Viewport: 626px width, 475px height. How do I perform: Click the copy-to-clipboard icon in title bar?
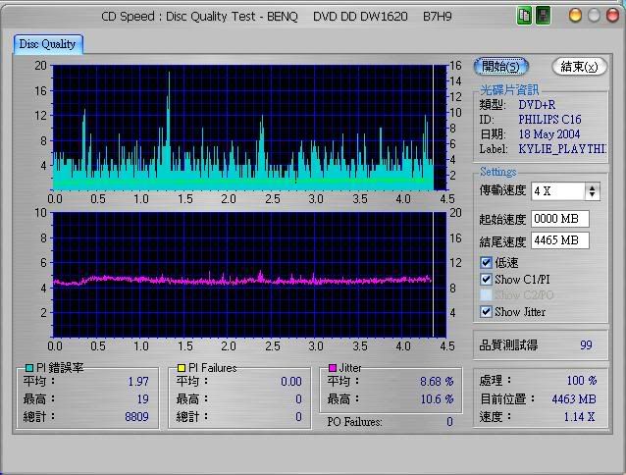(525, 16)
